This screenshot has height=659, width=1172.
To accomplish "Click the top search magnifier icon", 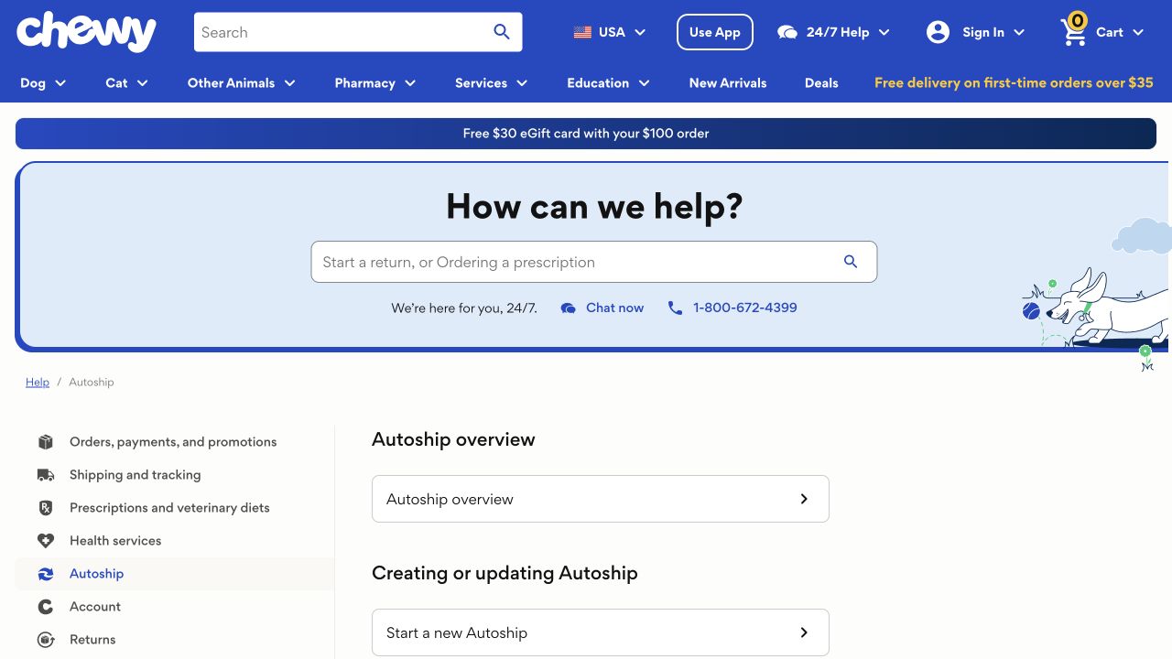I will pos(502,32).
